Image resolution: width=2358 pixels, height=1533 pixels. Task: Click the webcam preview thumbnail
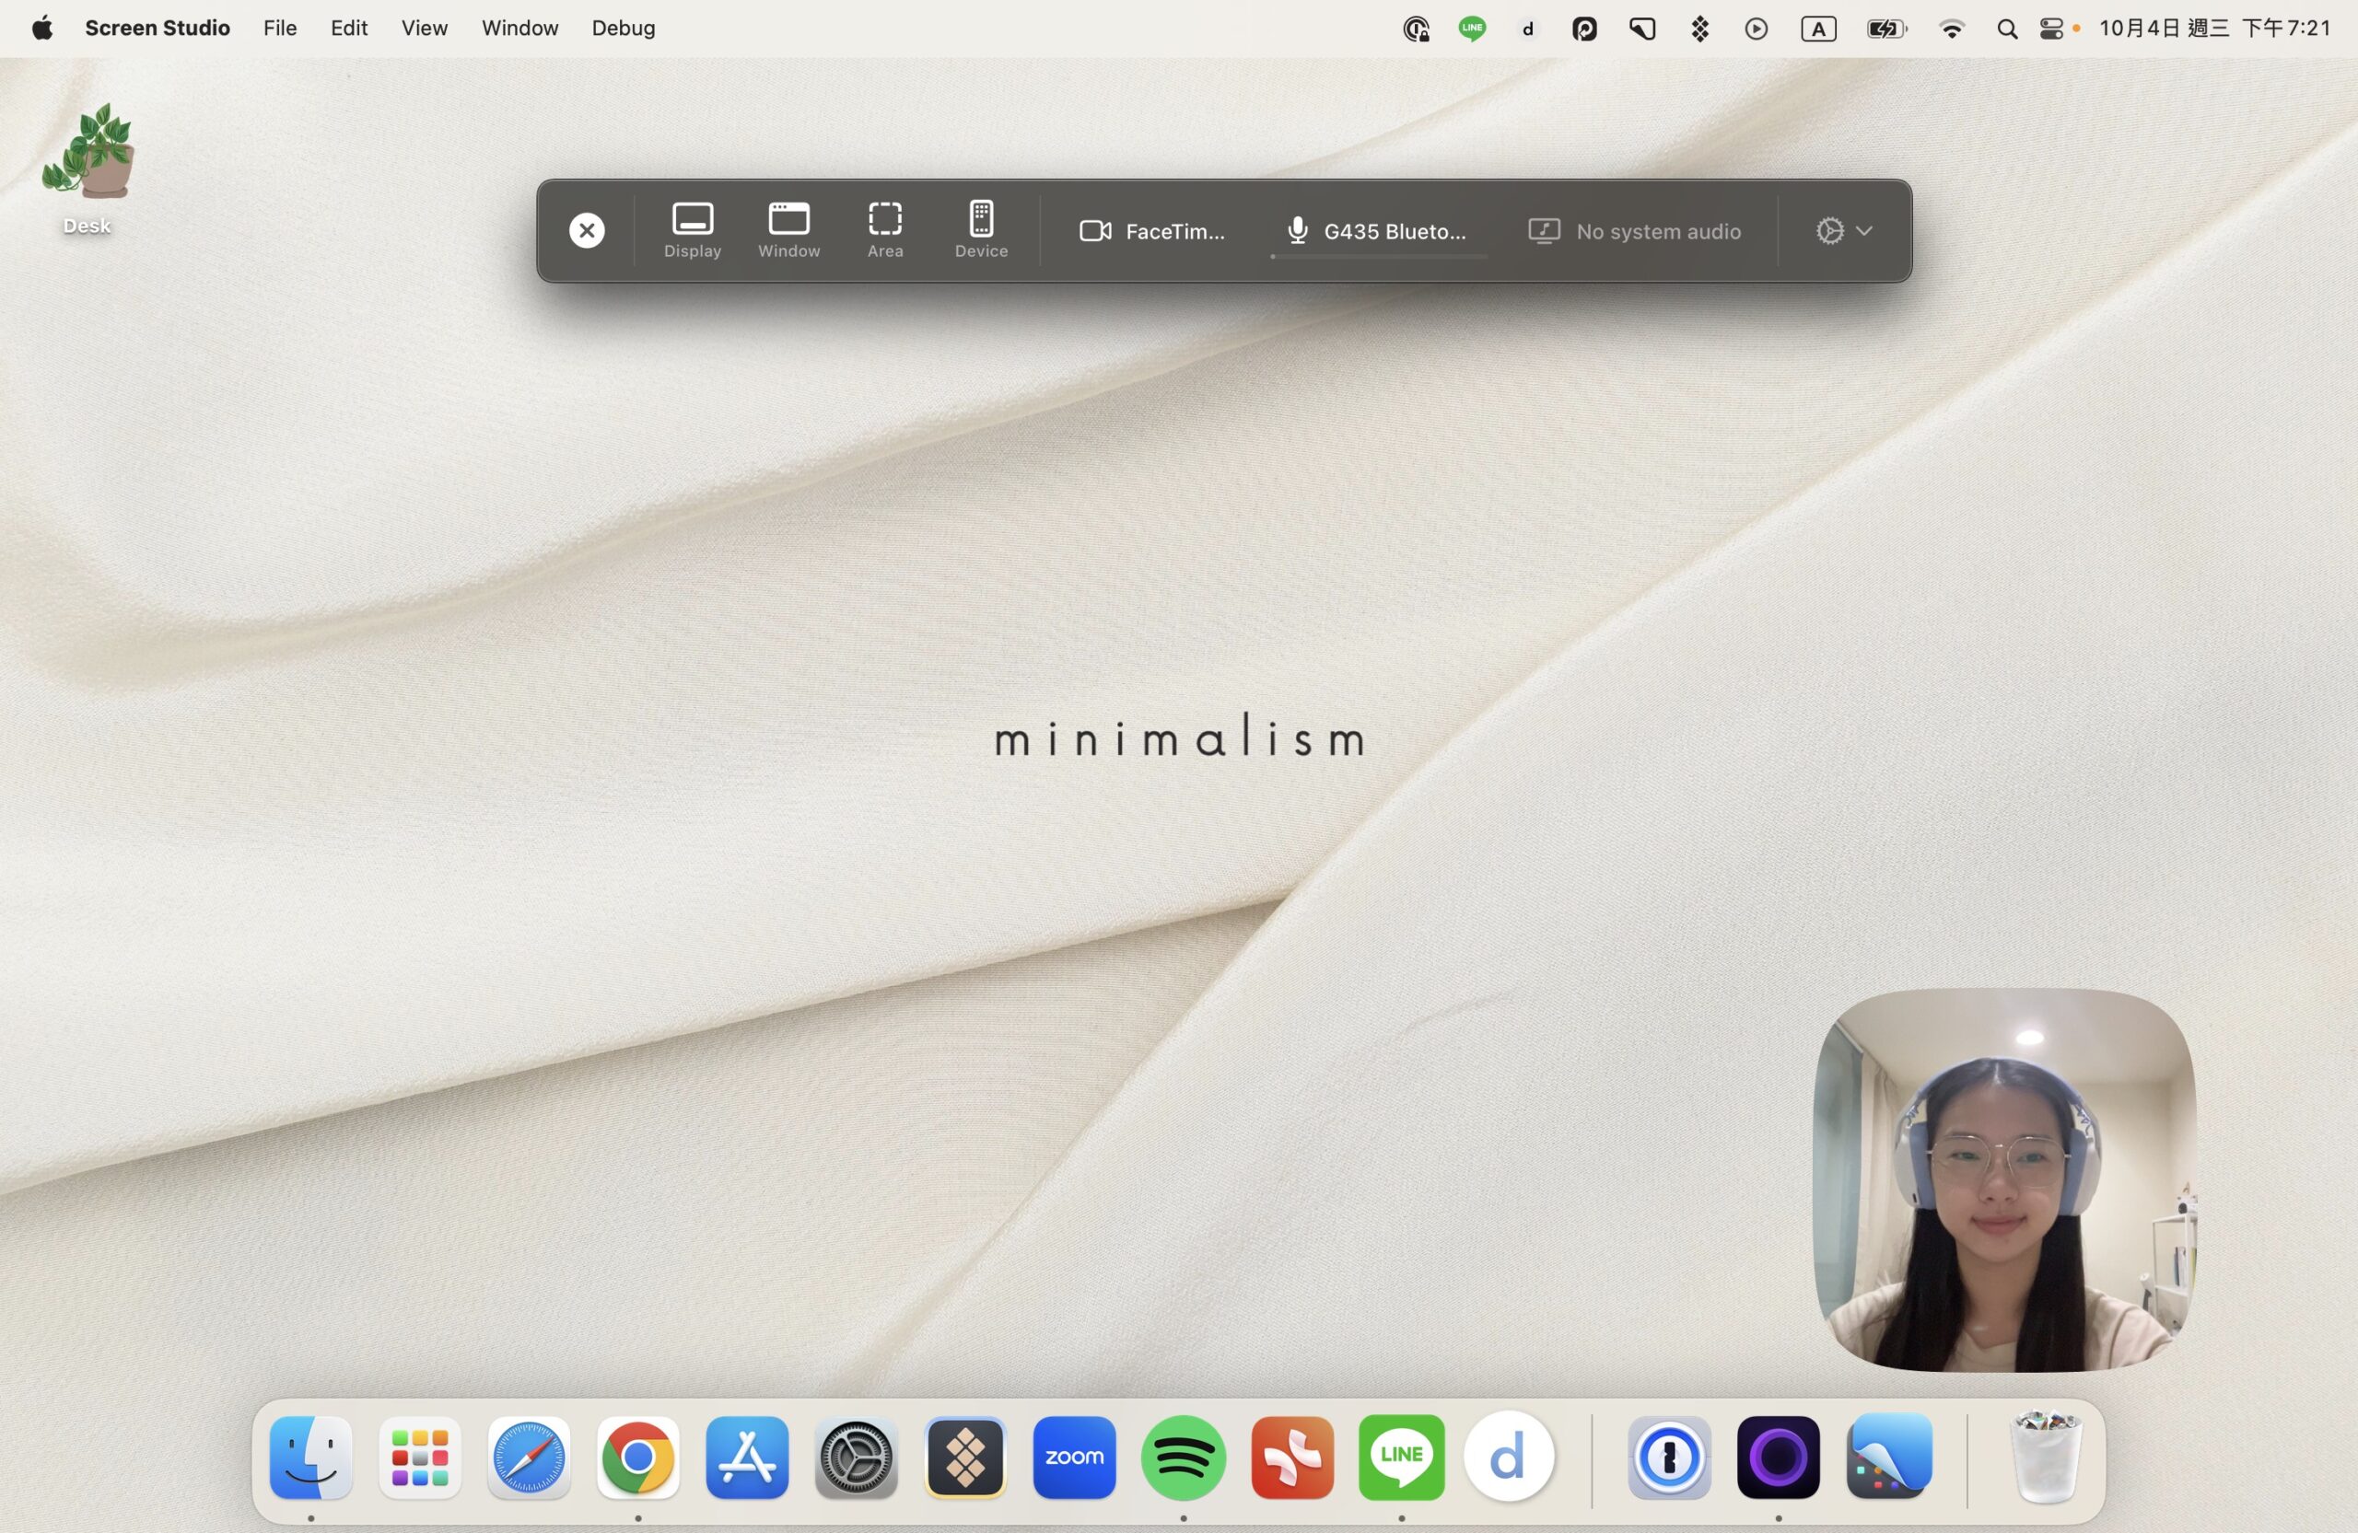(x=2003, y=1179)
